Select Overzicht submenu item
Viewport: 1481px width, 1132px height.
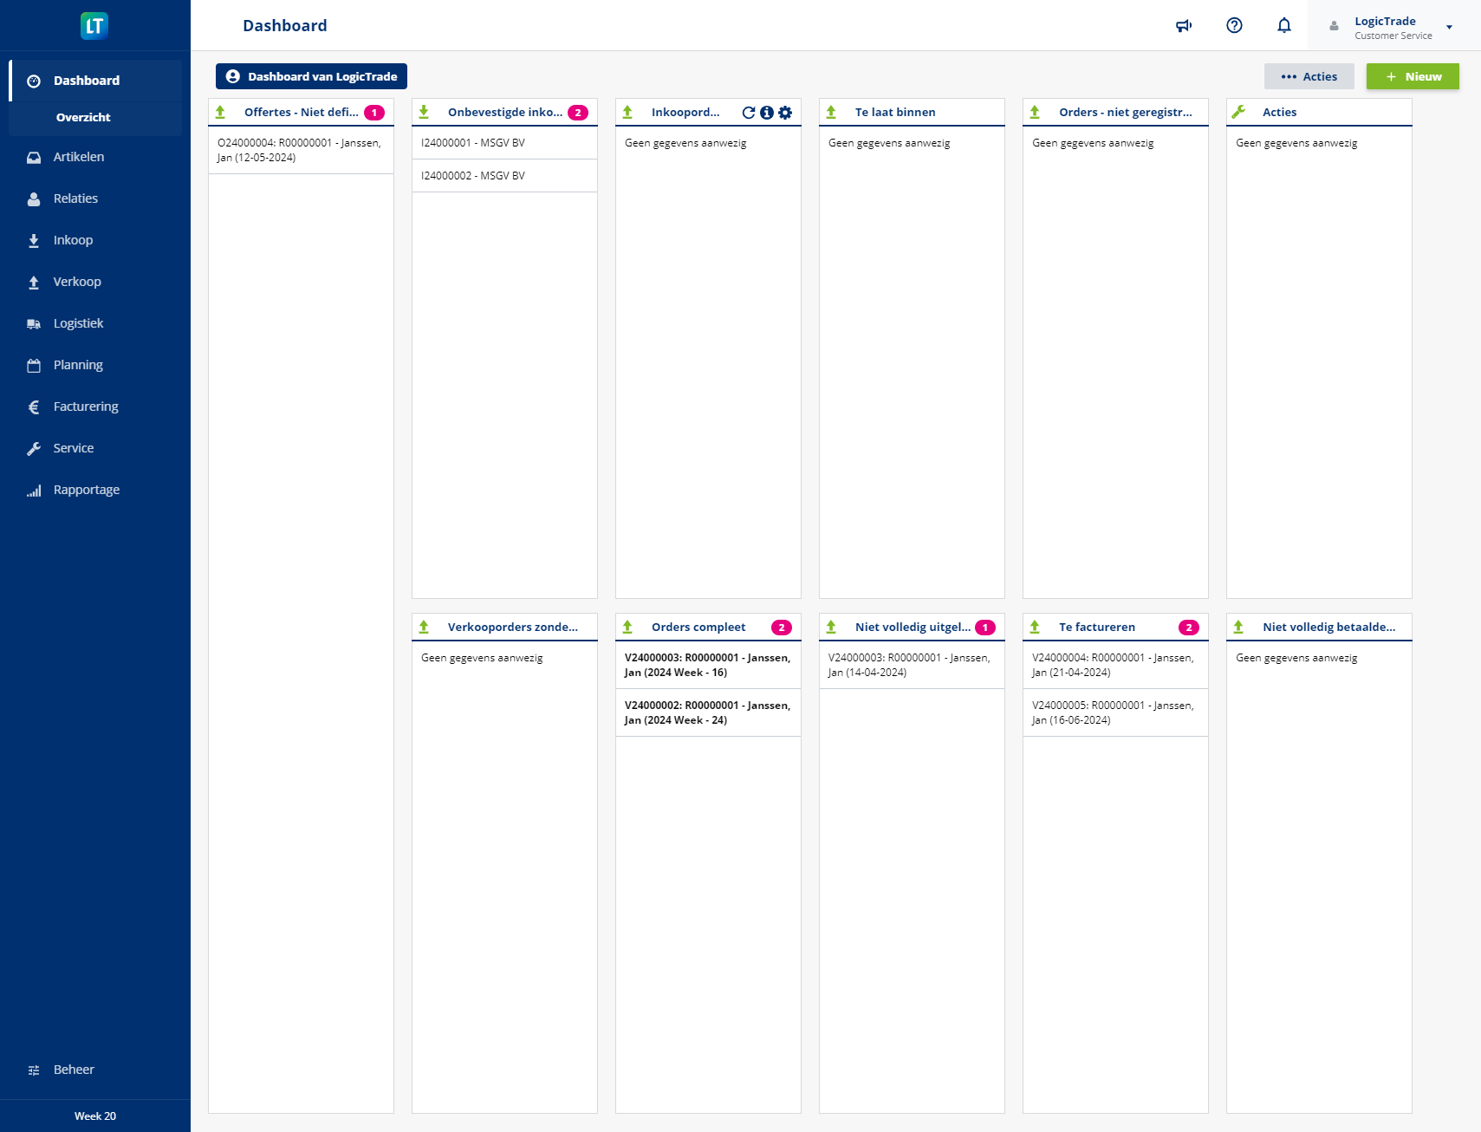pos(95,118)
